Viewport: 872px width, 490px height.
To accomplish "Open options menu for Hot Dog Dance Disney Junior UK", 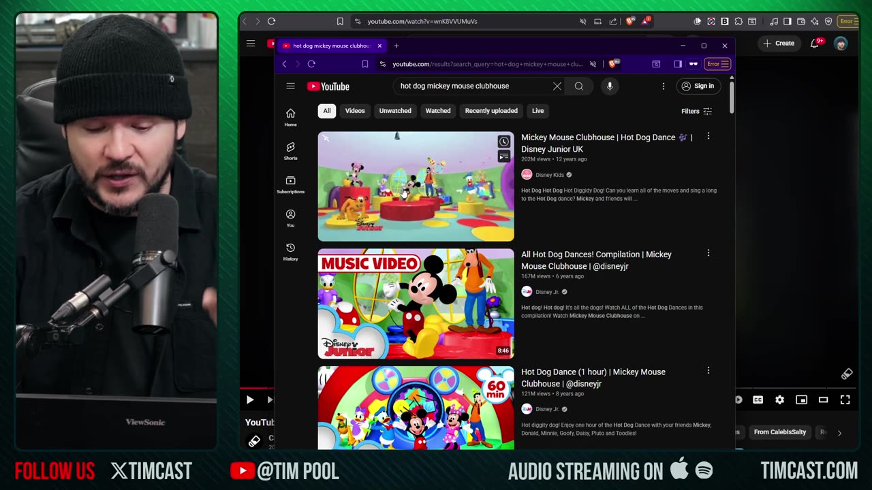I will (708, 136).
